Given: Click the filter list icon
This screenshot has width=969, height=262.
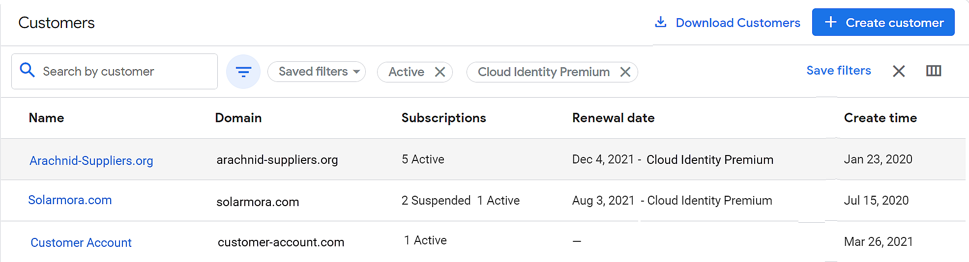Looking at the screenshot, I should (243, 72).
